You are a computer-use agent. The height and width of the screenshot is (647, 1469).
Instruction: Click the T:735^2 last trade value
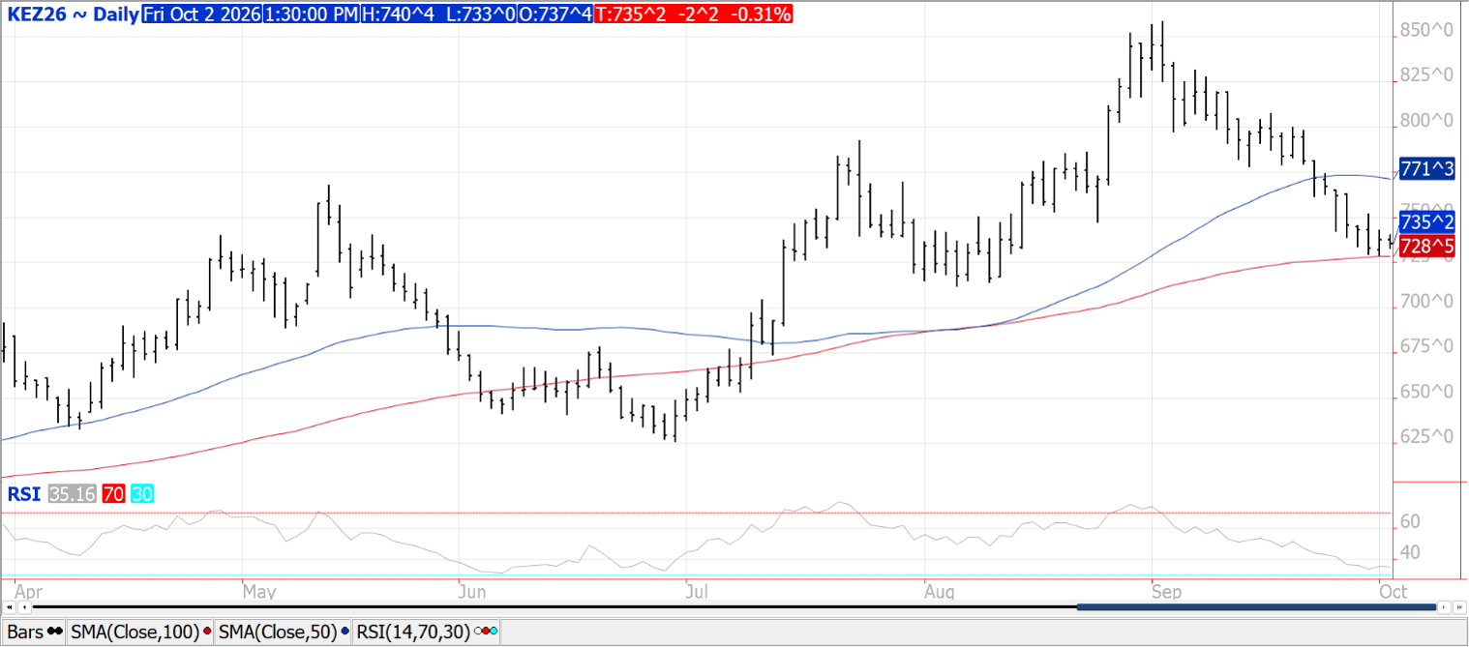[x=631, y=15]
